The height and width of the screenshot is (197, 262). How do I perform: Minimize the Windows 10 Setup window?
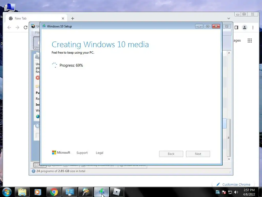199,26
